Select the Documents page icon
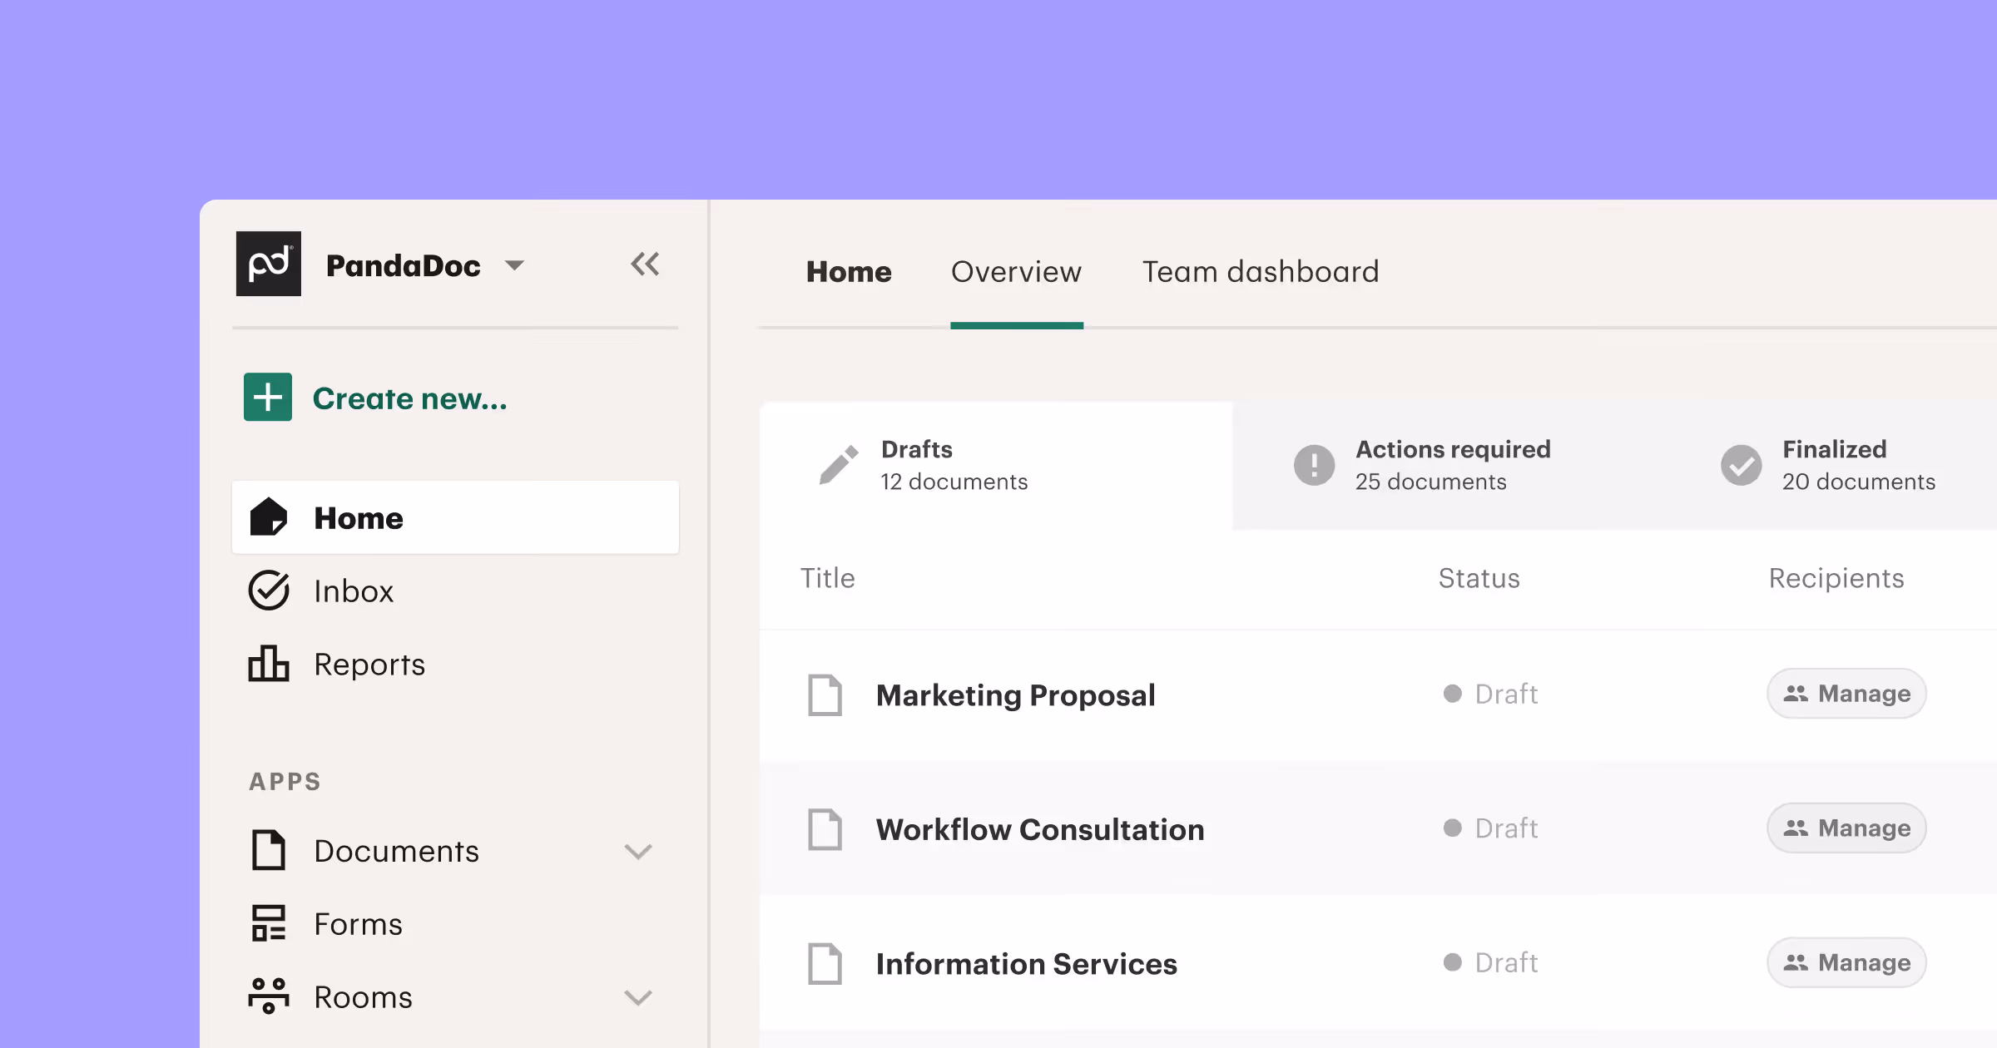Image resolution: width=1997 pixels, height=1048 pixels. [268, 850]
